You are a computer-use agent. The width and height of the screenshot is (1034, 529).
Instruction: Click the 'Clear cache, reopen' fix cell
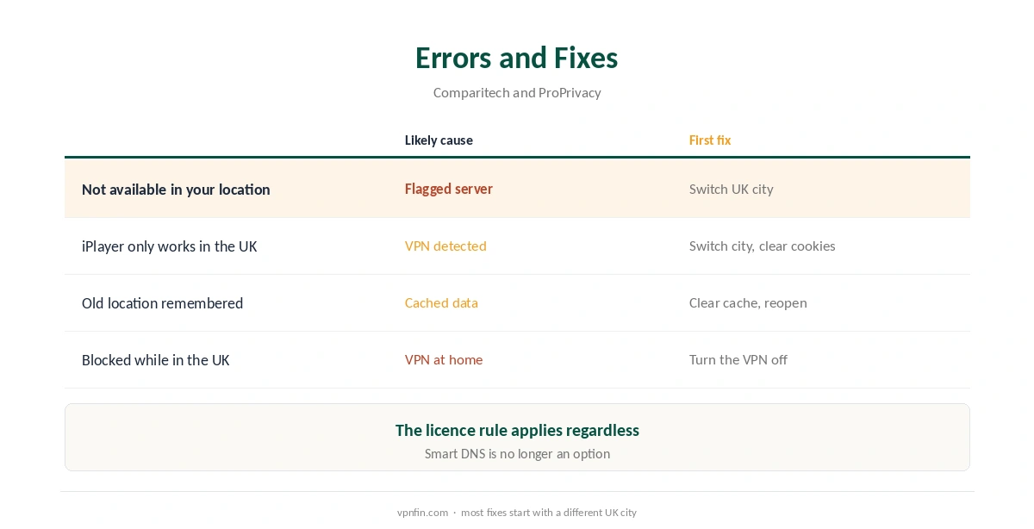coord(748,302)
